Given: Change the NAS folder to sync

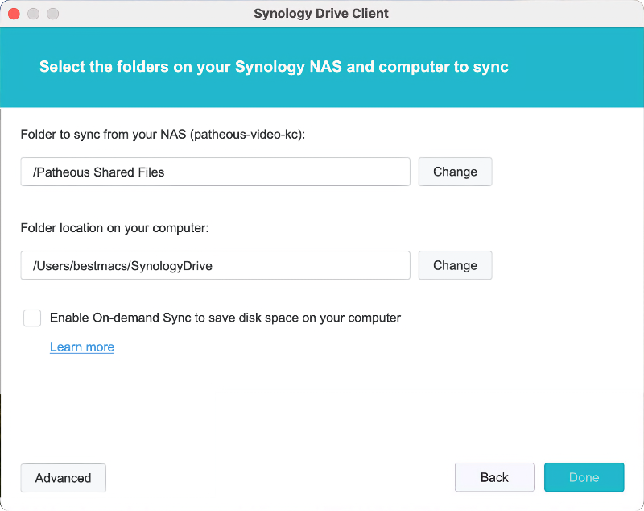Looking at the screenshot, I should click(455, 172).
